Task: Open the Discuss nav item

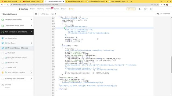Action: point(64,9)
